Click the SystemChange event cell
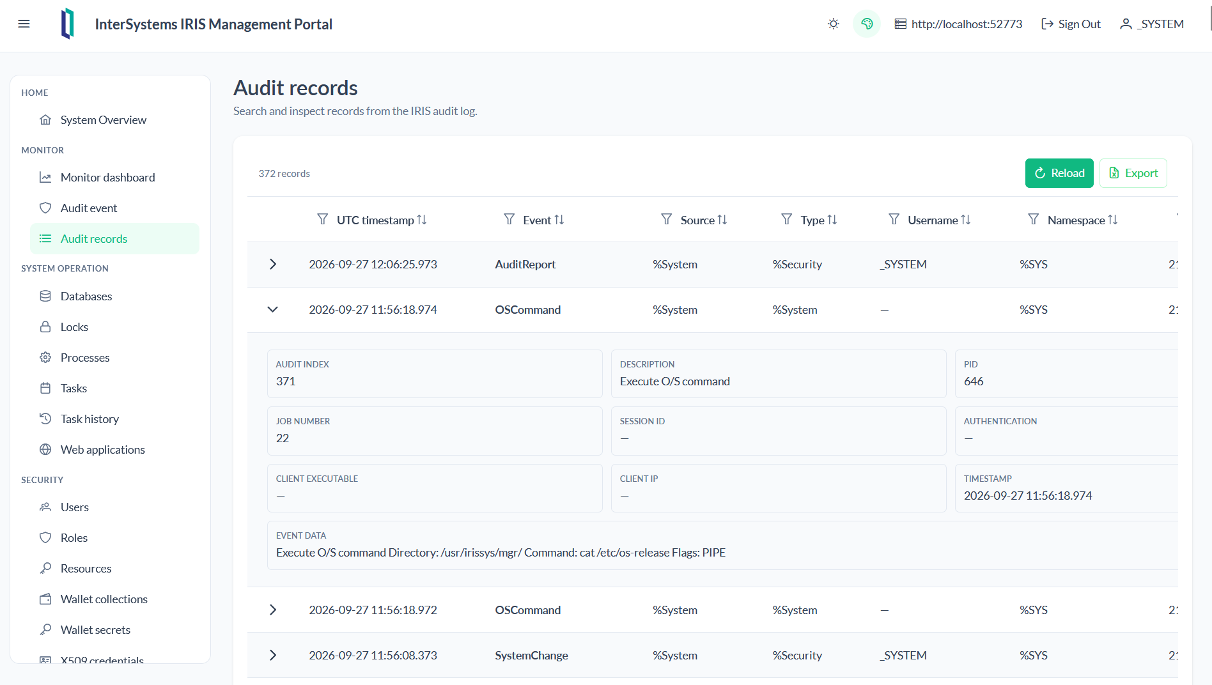Image resolution: width=1212 pixels, height=685 pixels. tap(532, 656)
